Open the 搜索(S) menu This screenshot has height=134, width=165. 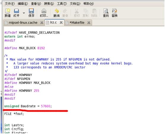[x=49, y=4]
